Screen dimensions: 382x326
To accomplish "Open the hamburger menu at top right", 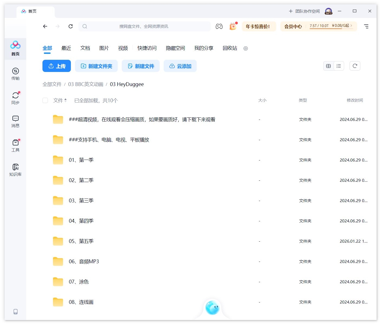I will (x=366, y=26).
